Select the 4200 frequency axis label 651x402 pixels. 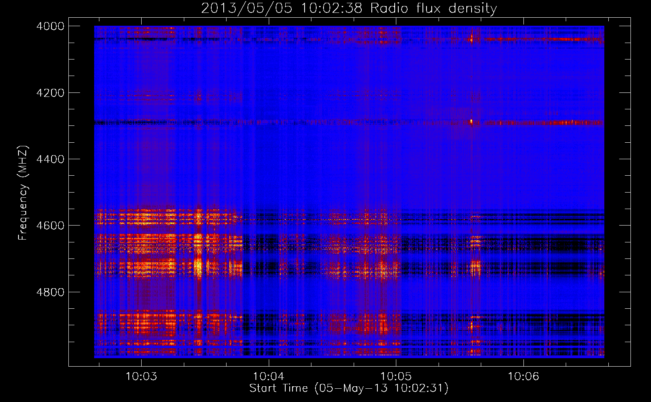click(x=50, y=93)
